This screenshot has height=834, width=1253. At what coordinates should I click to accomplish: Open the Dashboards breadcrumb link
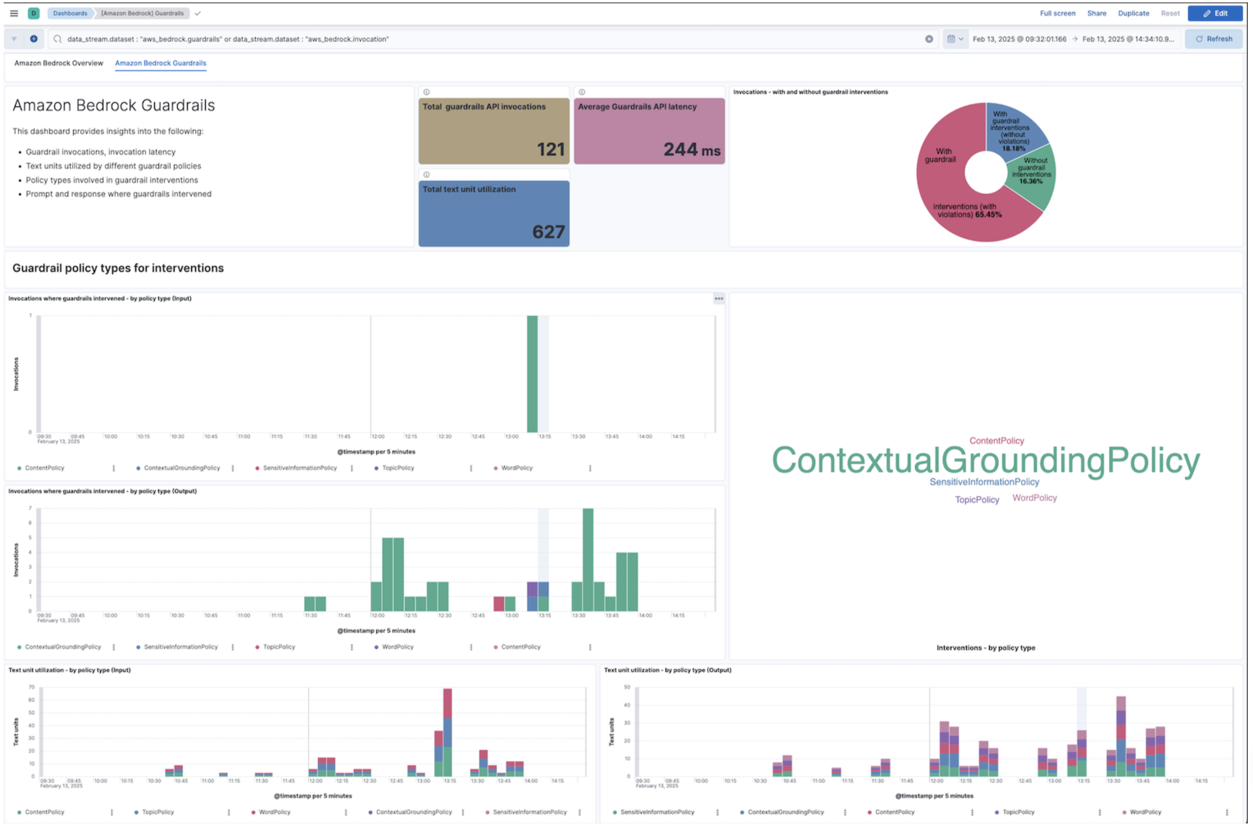71,14
